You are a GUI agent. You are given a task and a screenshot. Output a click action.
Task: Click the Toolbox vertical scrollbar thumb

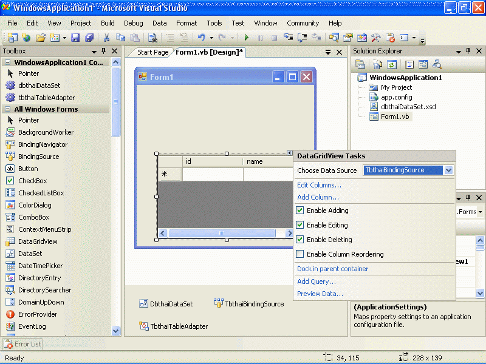click(115, 102)
